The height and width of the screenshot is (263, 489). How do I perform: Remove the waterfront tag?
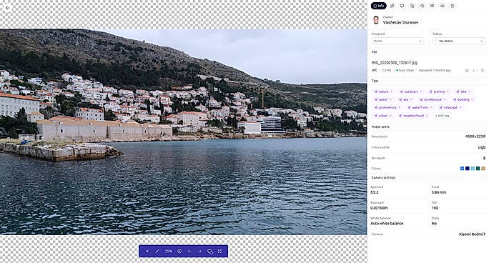point(431,107)
